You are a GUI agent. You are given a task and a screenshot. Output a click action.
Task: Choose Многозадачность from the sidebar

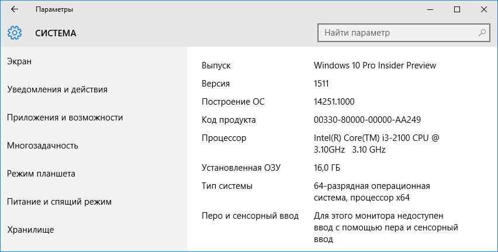tap(43, 146)
